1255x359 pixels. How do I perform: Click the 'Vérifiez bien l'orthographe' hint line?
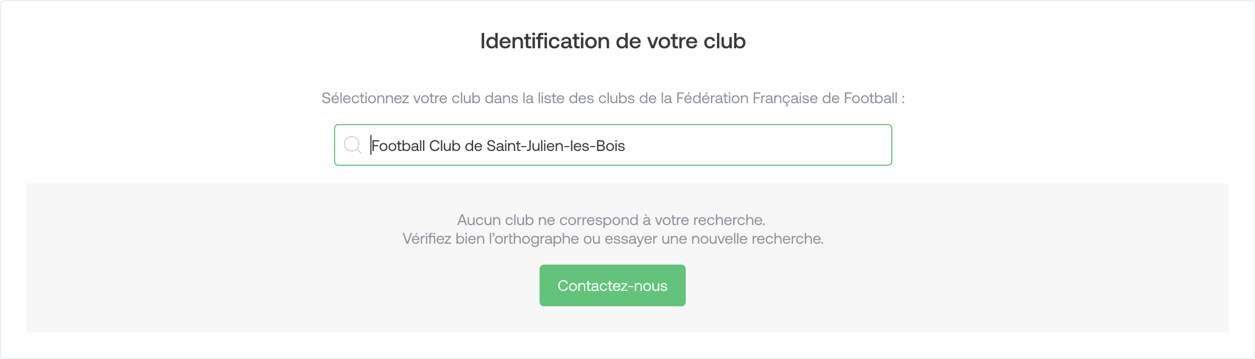tap(613, 239)
